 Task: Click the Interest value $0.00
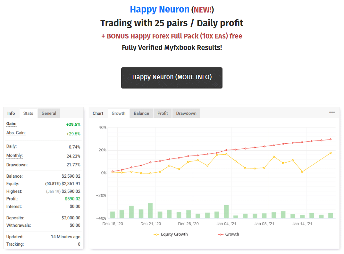tap(75, 206)
